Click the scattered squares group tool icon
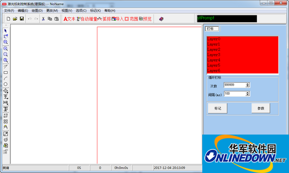289x173 pixels. pyautogui.click(x=5, y=116)
